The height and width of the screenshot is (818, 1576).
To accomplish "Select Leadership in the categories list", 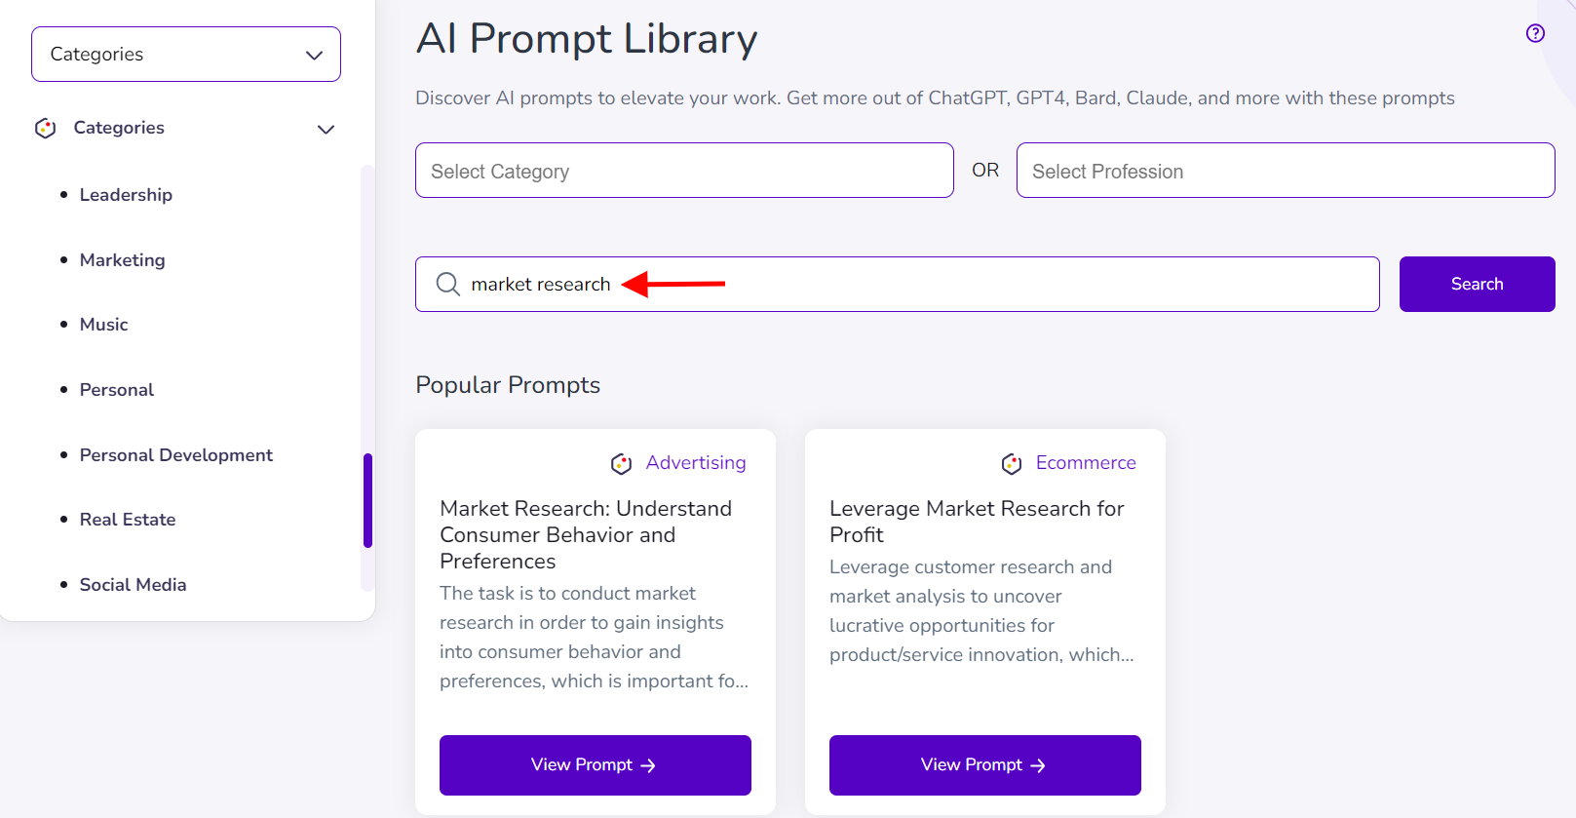I will coord(126,195).
